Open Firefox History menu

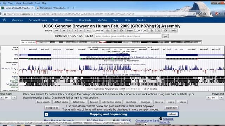click(18, 3)
